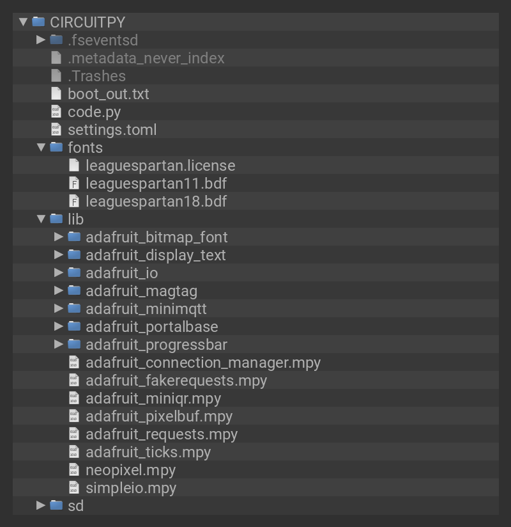Collapse the CIRCUITPY root folder triangle
511x527 pixels.
coord(23,22)
